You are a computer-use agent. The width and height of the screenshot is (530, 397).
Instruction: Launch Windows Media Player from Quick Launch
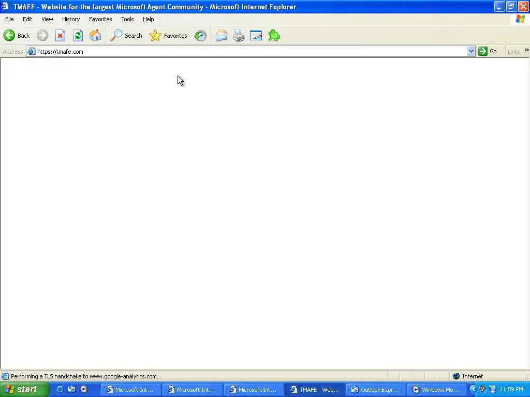pyautogui.click(x=84, y=389)
